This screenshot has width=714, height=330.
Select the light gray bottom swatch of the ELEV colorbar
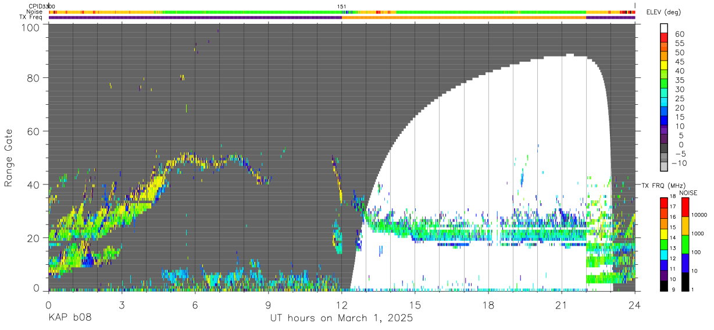click(664, 166)
